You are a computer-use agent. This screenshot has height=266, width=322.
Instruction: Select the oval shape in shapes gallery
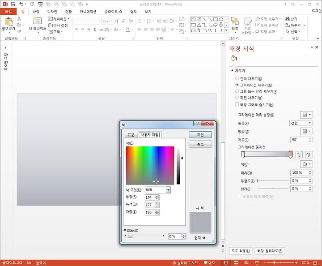221,19
